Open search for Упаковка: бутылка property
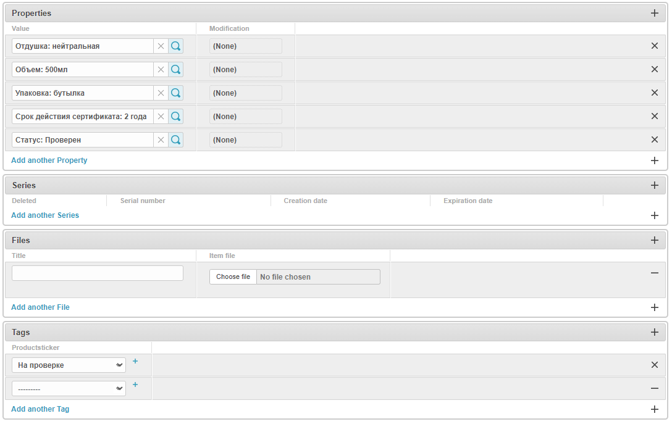Screen dimensions: 672x424 (176, 93)
